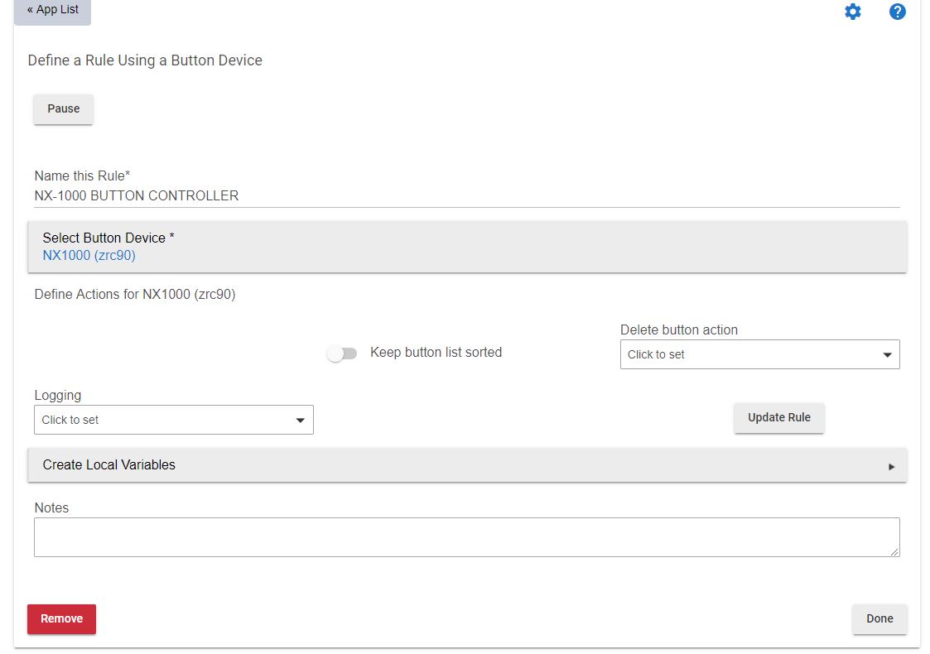Image resolution: width=930 pixels, height=654 pixels.
Task: Pause this rule
Action: (x=63, y=108)
